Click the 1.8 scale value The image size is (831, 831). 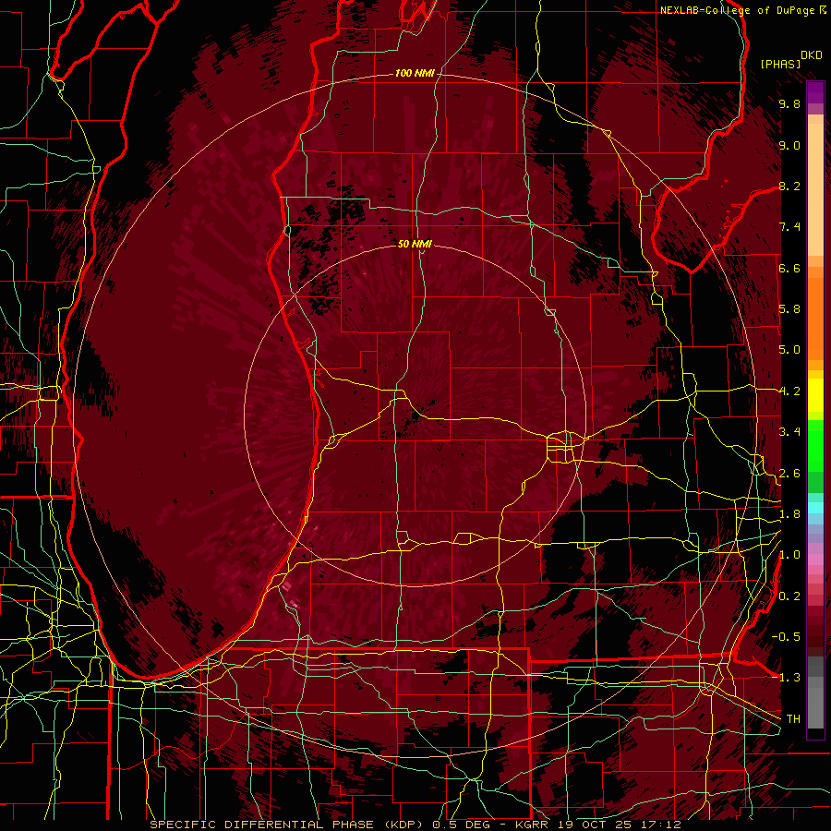point(789,514)
